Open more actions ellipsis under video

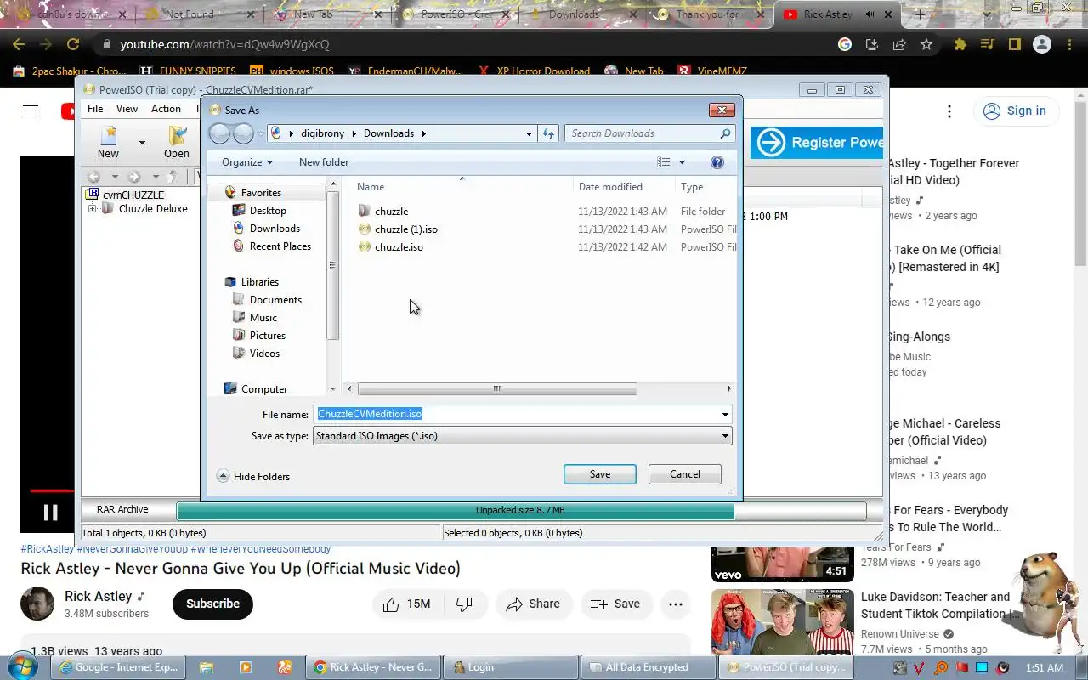676,603
